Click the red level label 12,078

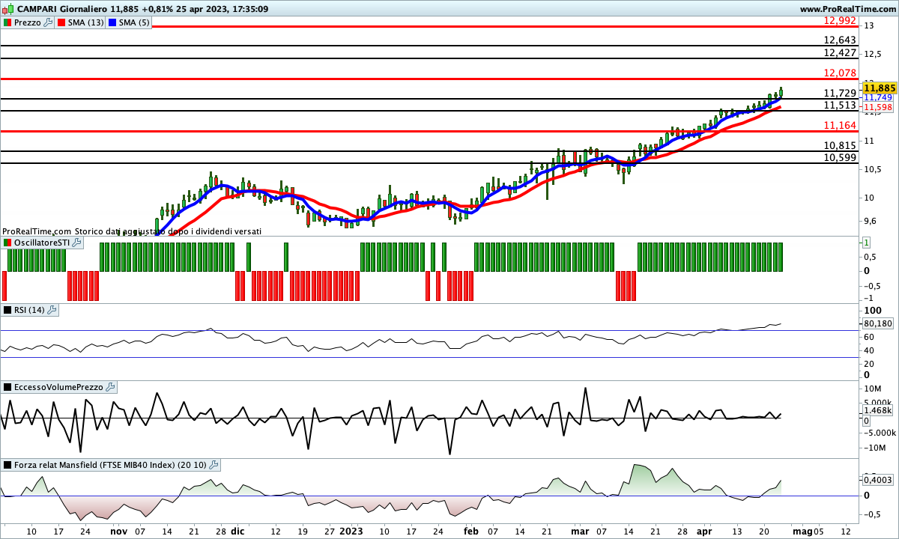840,73
